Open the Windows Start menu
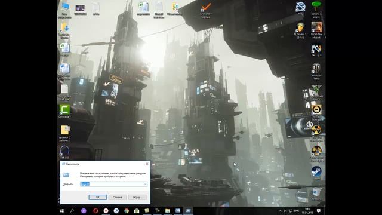Screen dimensions: 382x215 point(62,211)
